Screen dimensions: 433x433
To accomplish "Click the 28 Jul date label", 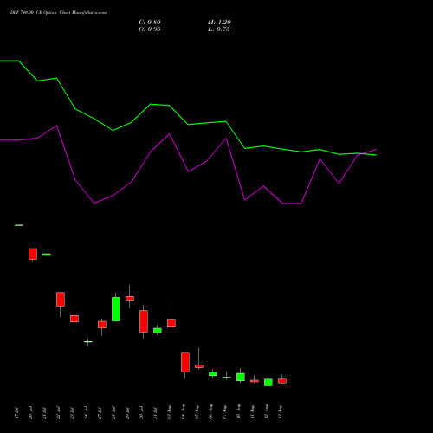I will pyautogui.click(x=113, y=413).
